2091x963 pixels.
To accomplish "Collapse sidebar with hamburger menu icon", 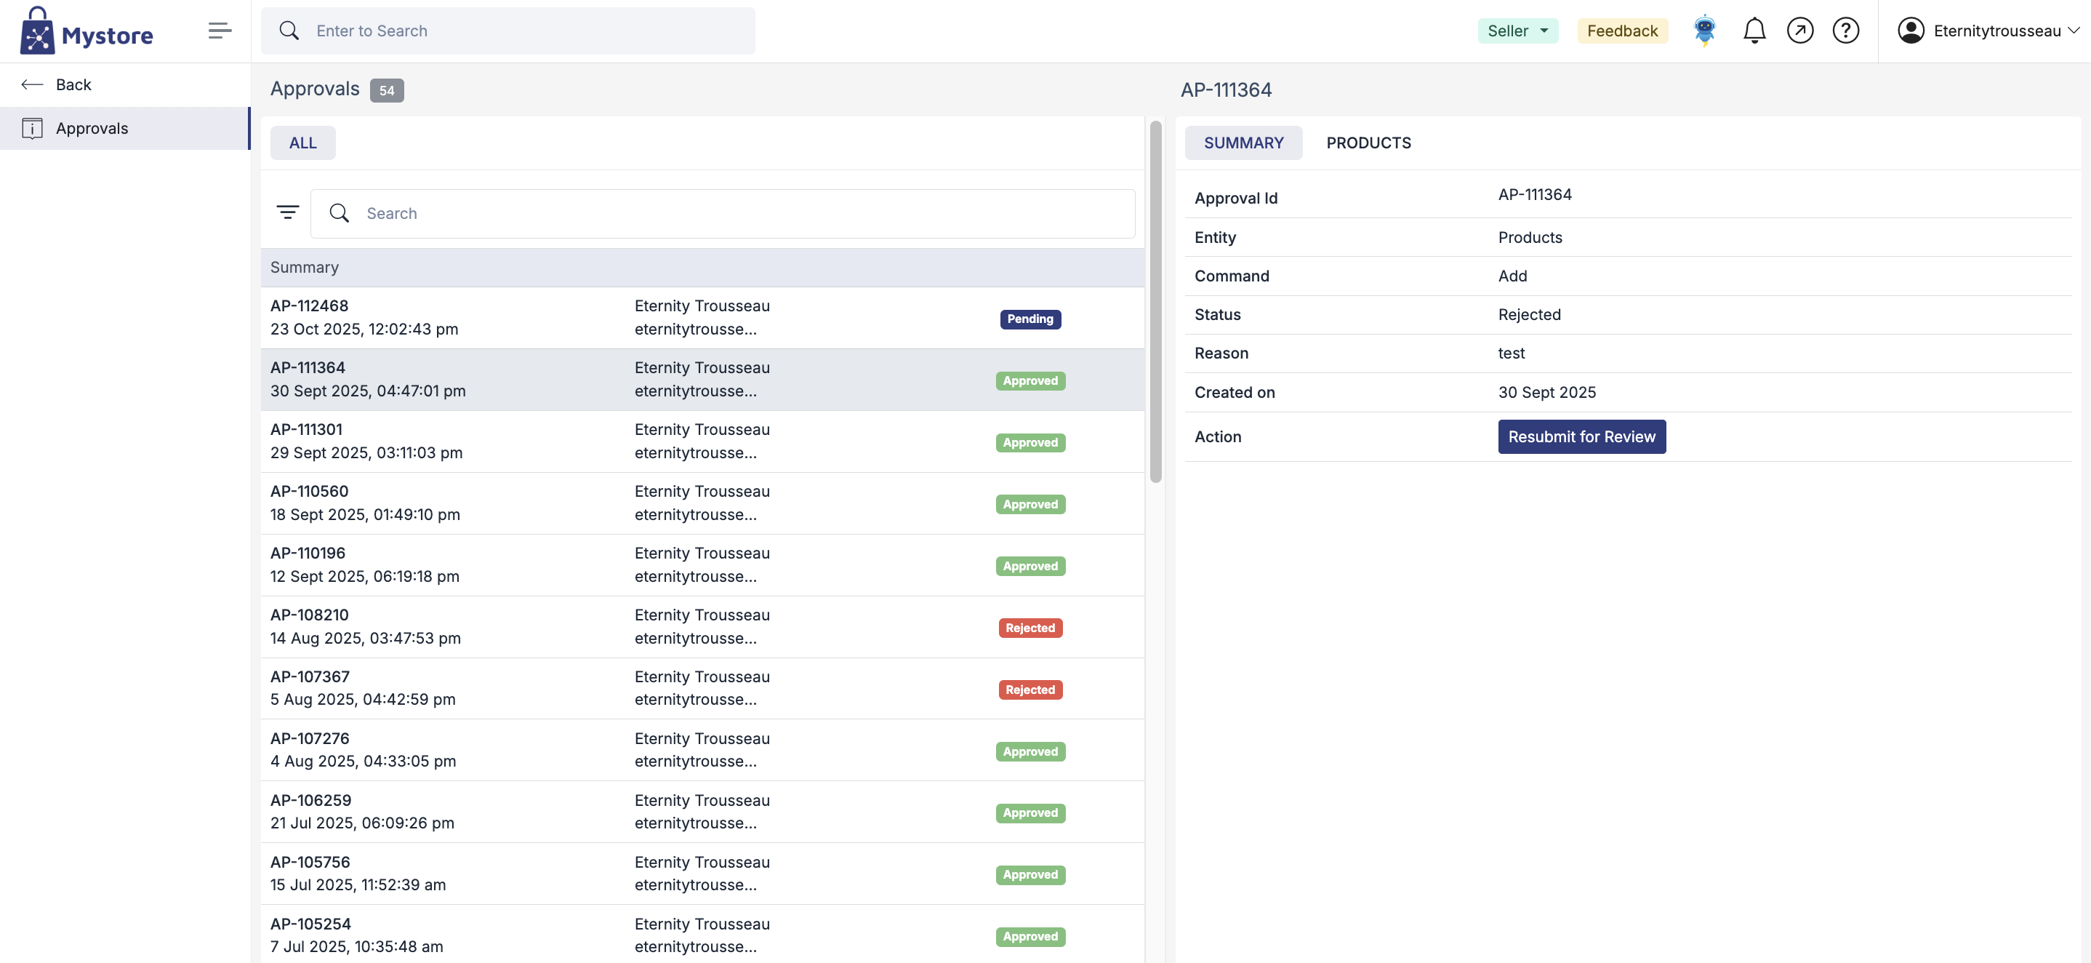I will (x=219, y=31).
